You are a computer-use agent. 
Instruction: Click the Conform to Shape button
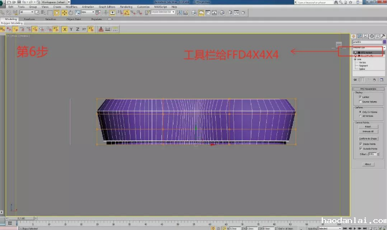(368, 138)
